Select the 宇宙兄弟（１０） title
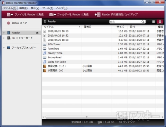166x127 pixels. pyautogui.click(x=57, y=66)
